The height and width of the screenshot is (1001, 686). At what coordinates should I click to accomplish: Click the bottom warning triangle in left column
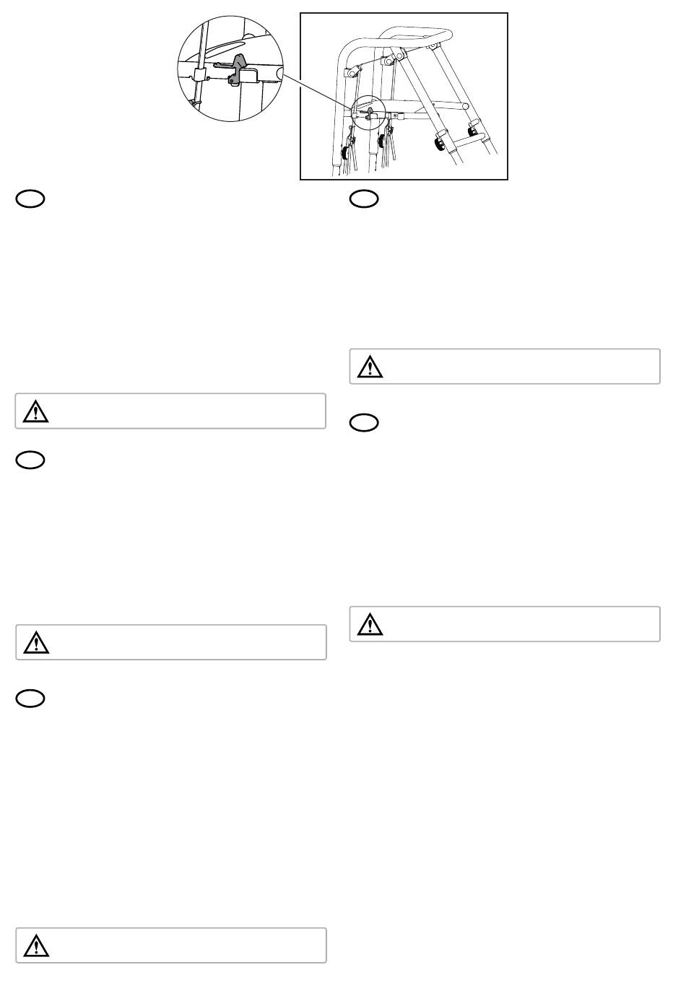tap(32, 945)
